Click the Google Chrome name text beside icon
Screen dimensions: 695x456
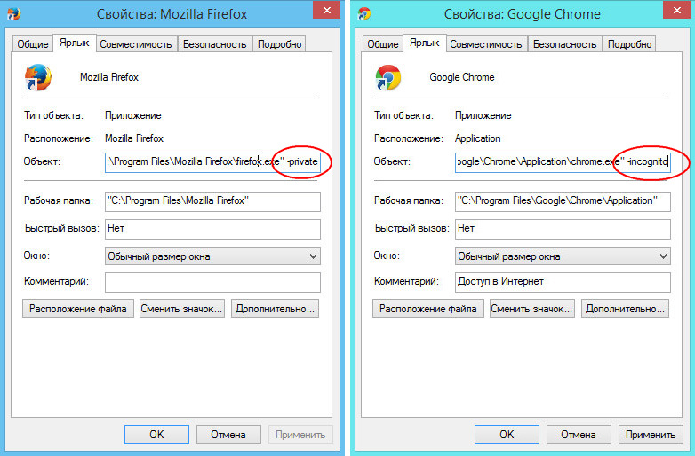pyautogui.click(x=462, y=77)
